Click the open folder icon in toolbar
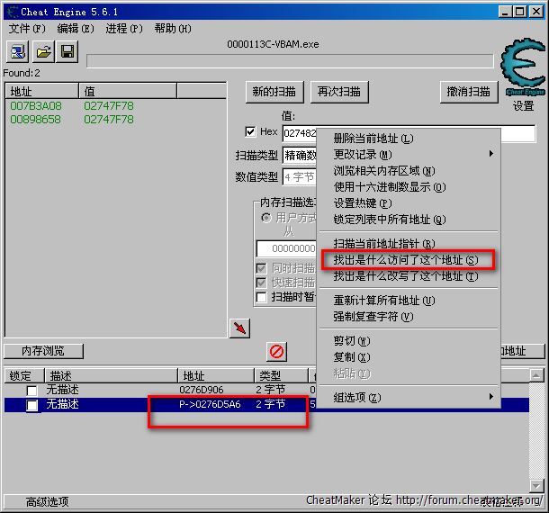 coord(43,52)
